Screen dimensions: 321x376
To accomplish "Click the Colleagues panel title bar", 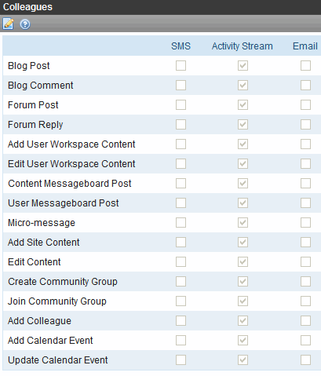I will pyautogui.click(x=160, y=7).
